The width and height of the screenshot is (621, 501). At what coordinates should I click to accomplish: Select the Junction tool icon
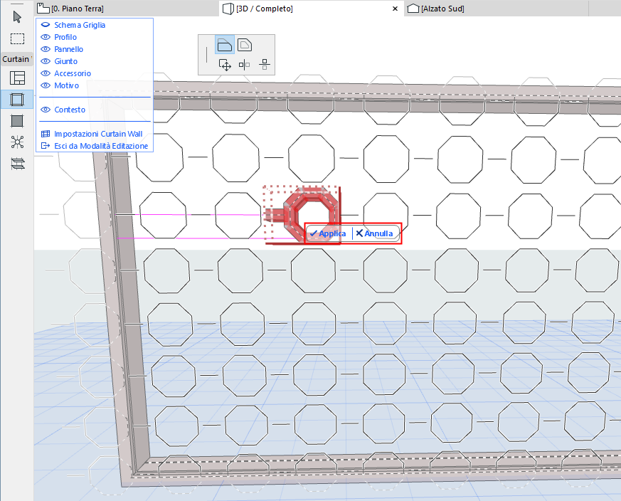[x=16, y=142]
